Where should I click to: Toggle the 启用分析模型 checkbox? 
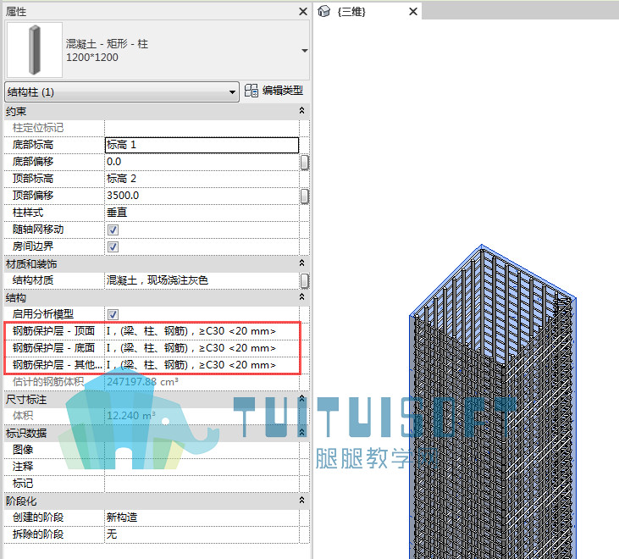tap(113, 314)
